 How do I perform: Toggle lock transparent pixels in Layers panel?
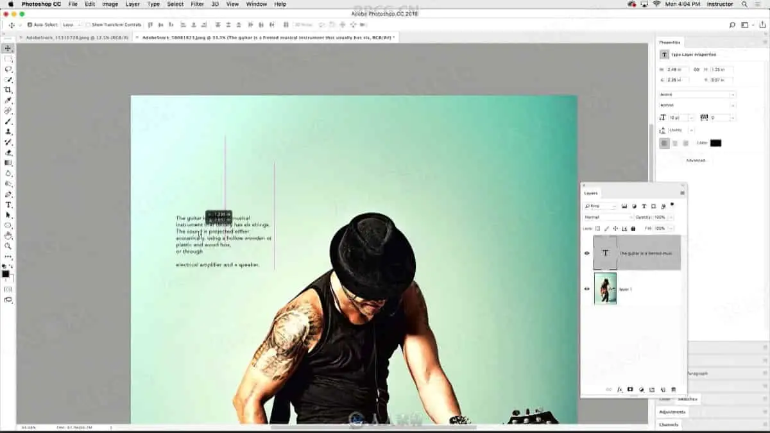pyautogui.click(x=597, y=228)
